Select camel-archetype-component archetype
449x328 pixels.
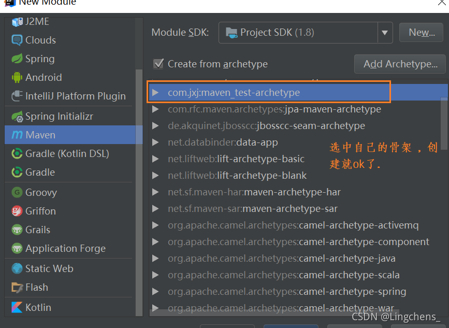[x=298, y=242]
